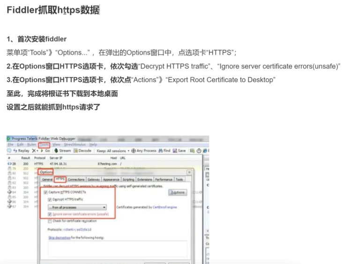Switch to the General options tab
Screen dimensions: 352x264
[x=47, y=180]
